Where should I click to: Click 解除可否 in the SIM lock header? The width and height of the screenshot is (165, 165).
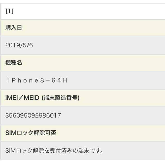45,133
